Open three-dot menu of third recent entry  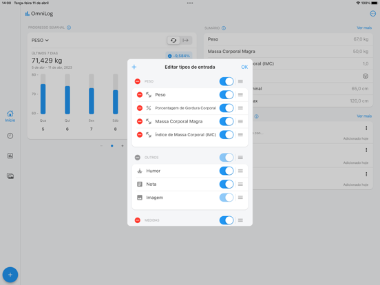pyautogui.click(x=366, y=174)
